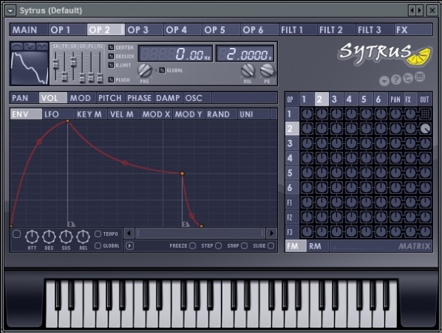Open the FX tab

click(414, 30)
